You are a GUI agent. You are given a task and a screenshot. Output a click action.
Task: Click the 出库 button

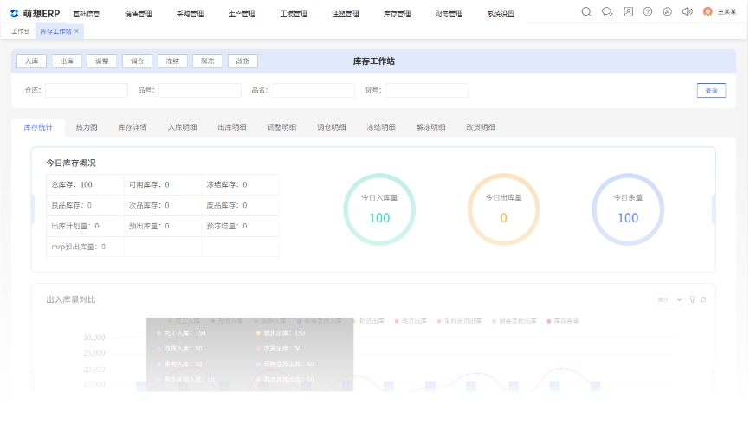point(67,61)
